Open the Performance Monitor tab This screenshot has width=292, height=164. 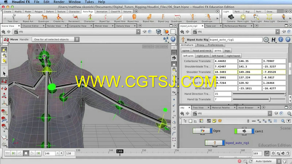click(235, 26)
